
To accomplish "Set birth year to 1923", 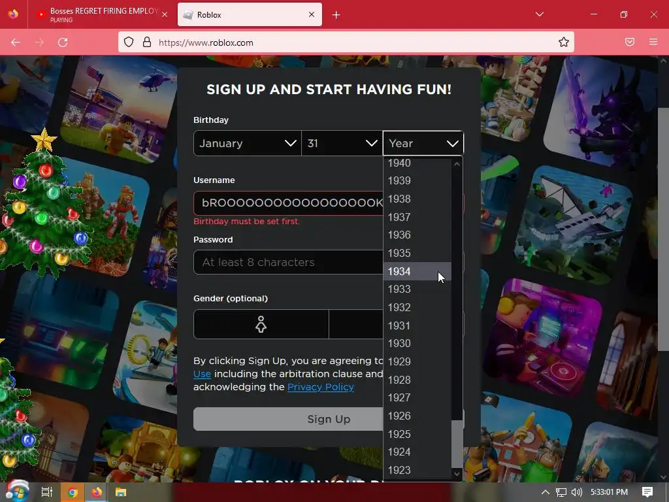I will [417, 470].
